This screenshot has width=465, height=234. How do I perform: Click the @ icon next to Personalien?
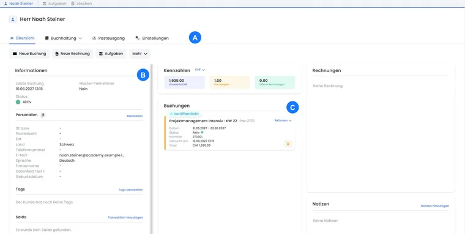43,115
